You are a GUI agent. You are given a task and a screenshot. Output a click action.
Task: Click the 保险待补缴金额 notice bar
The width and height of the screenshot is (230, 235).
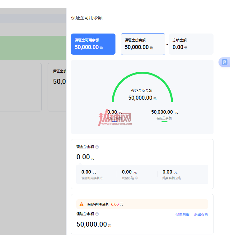tap(142, 204)
